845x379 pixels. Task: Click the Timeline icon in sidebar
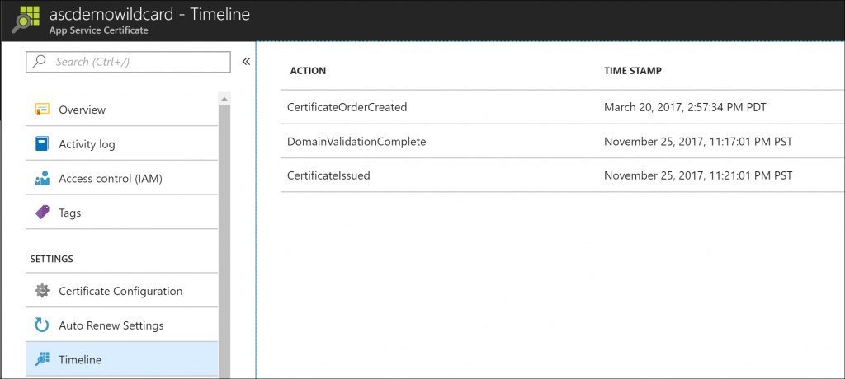tap(42, 360)
